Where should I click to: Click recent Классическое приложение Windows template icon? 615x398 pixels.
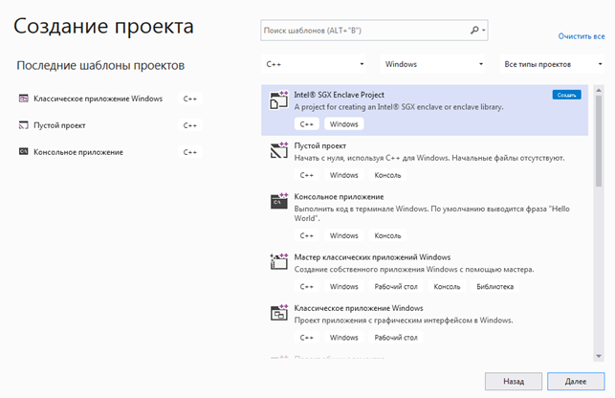(24, 99)
